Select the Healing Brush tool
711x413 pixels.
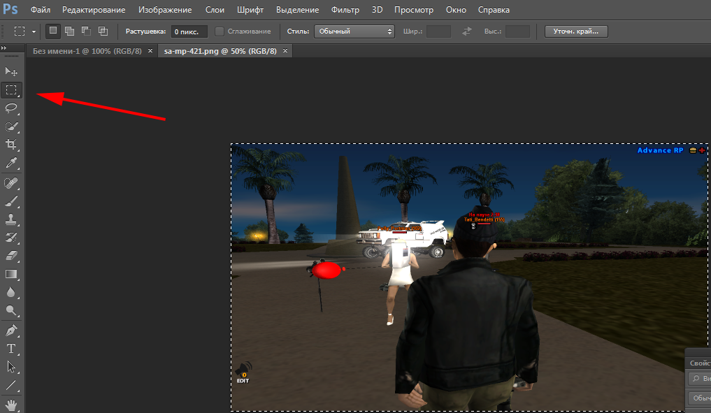(11, 183)
